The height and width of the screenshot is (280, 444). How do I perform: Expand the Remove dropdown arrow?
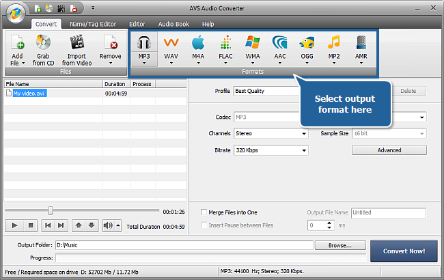[111, 63]
